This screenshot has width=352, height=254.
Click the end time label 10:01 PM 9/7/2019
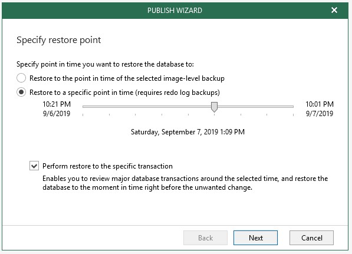tap(320, 109)
